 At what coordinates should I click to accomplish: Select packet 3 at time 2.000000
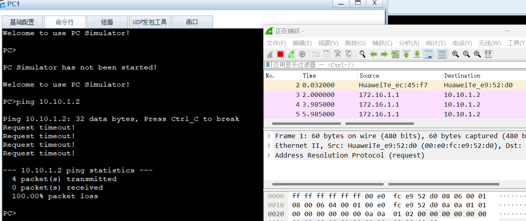click(395, 95)
